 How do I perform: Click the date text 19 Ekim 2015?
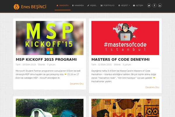(x=29, y=65)
